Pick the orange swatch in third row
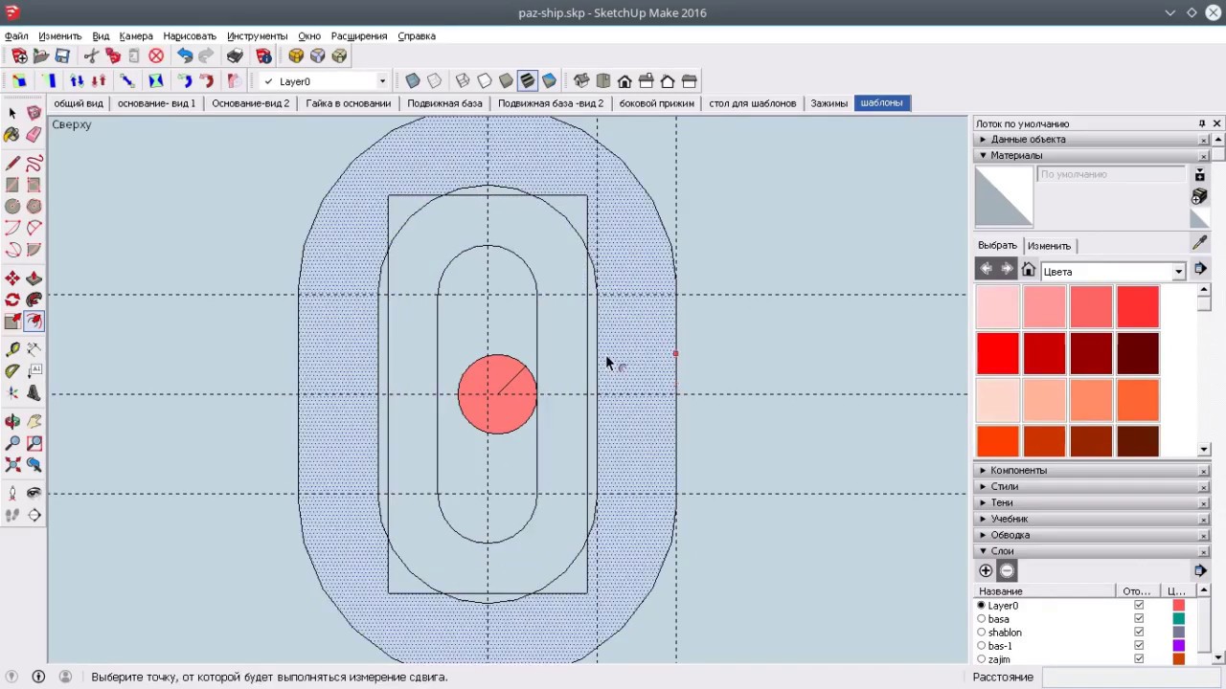The image size is (1226, 689). pos(1138,400)
